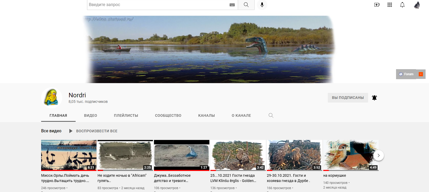
Task: Open the СООБЩЕСТВО tab
Action: coord(168,115)
